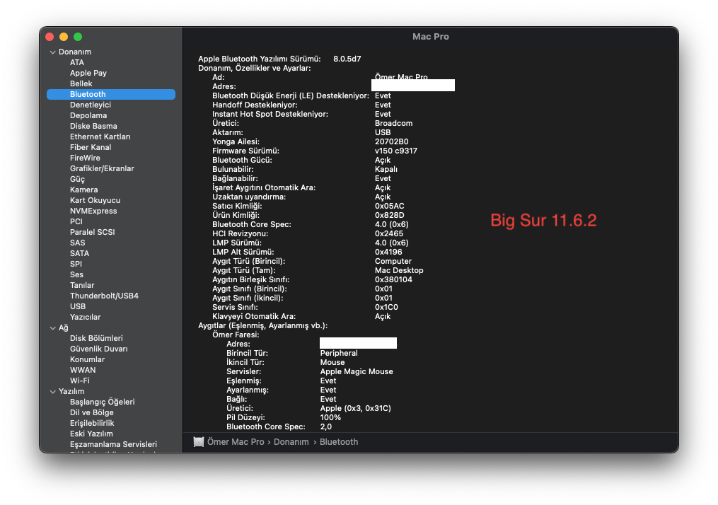Collapse the Donanım section chevron

click(52, 52)
